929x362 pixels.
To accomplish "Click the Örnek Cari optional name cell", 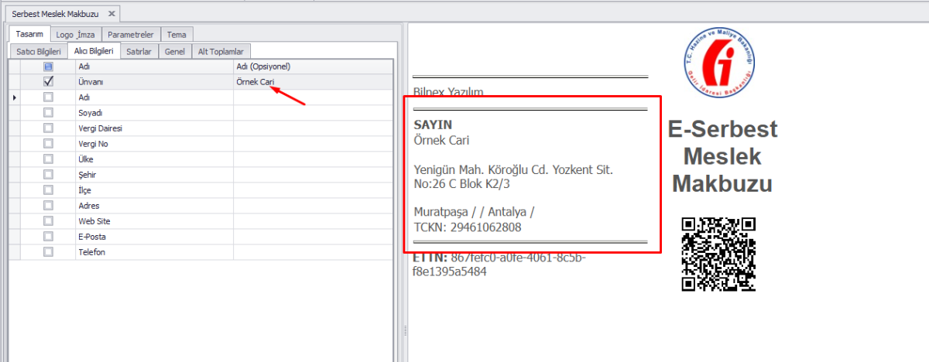I will pos(310,82).
